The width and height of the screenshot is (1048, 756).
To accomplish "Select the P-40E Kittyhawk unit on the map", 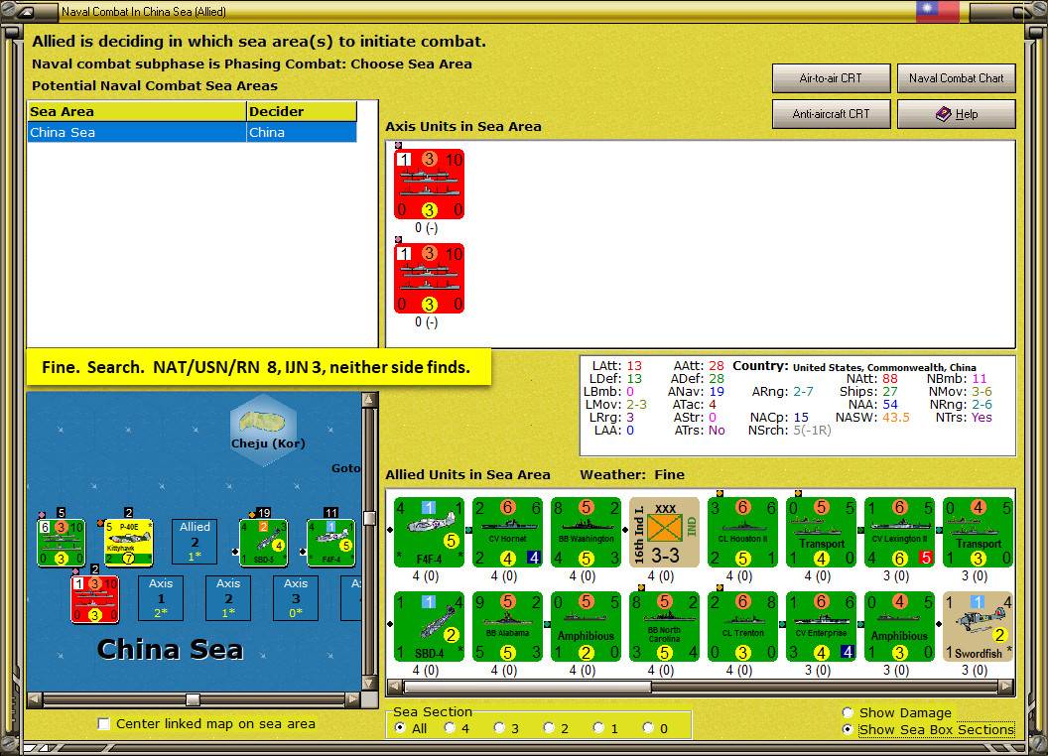I will 129,542.
